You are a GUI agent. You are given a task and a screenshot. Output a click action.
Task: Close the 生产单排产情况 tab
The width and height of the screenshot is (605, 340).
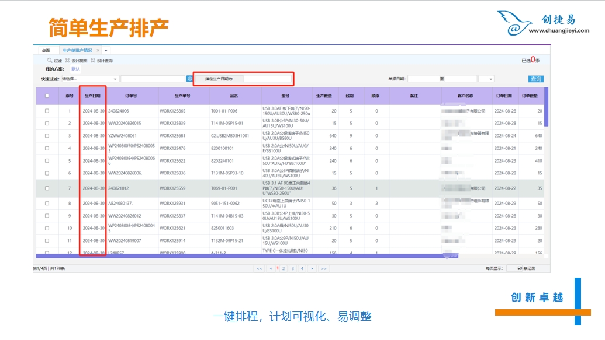(98, 51)
